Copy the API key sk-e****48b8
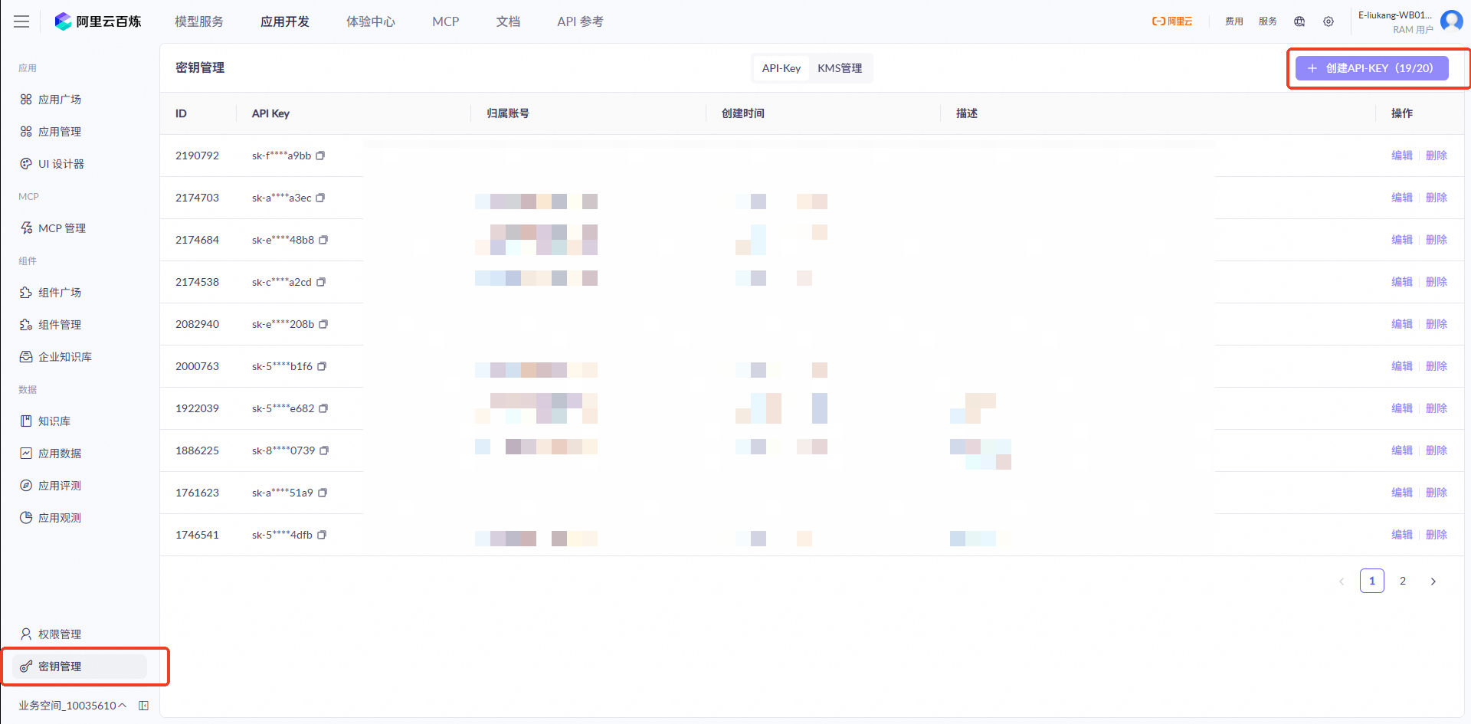1471x724 pixels. 323,240
